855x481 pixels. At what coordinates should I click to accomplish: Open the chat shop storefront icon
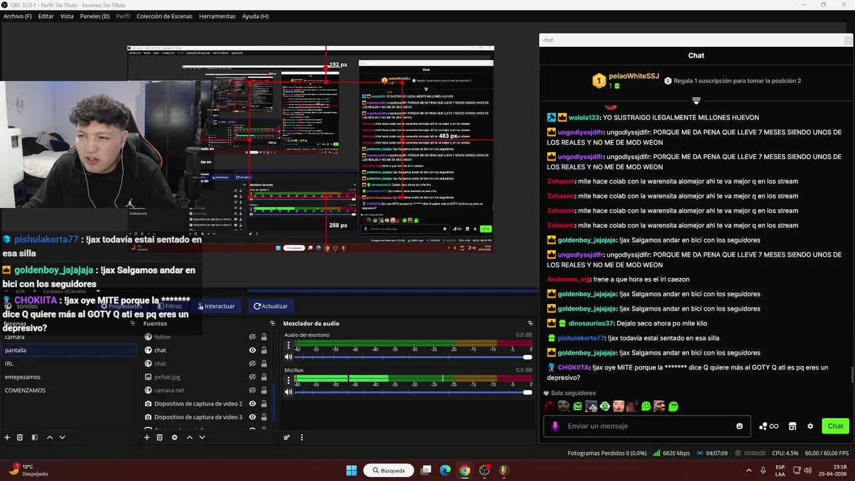(793, 426)
